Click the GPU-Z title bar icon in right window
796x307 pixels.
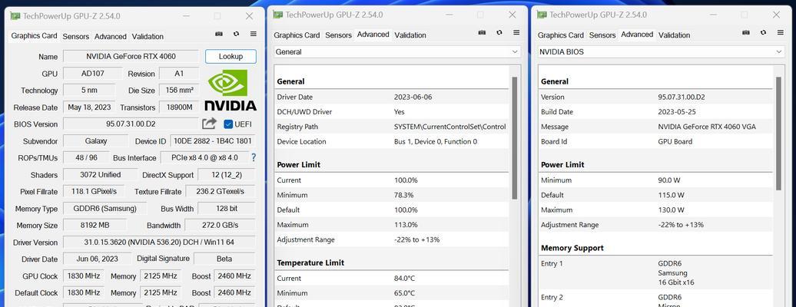click(542, 15)
